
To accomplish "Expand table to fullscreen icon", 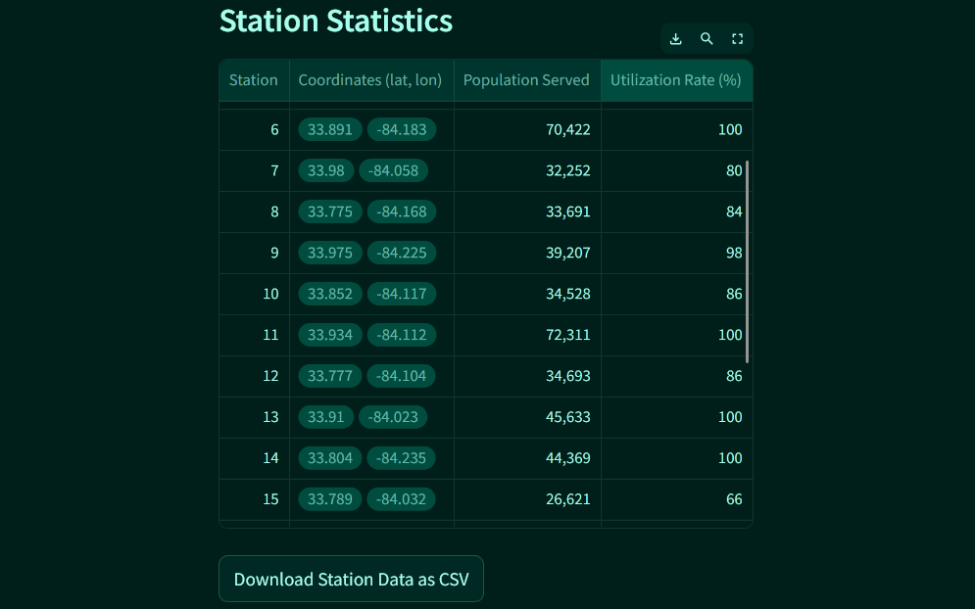I will tap(738, 39).
